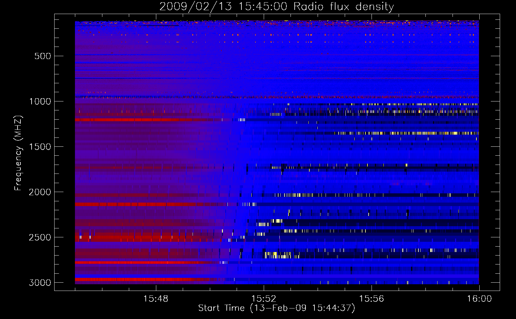
Task: Click the 16:00 time tick label
Action: (479, 299)
